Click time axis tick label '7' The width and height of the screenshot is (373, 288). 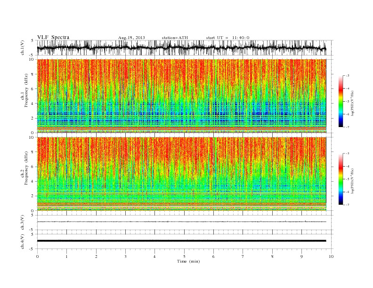pos(243,256)
